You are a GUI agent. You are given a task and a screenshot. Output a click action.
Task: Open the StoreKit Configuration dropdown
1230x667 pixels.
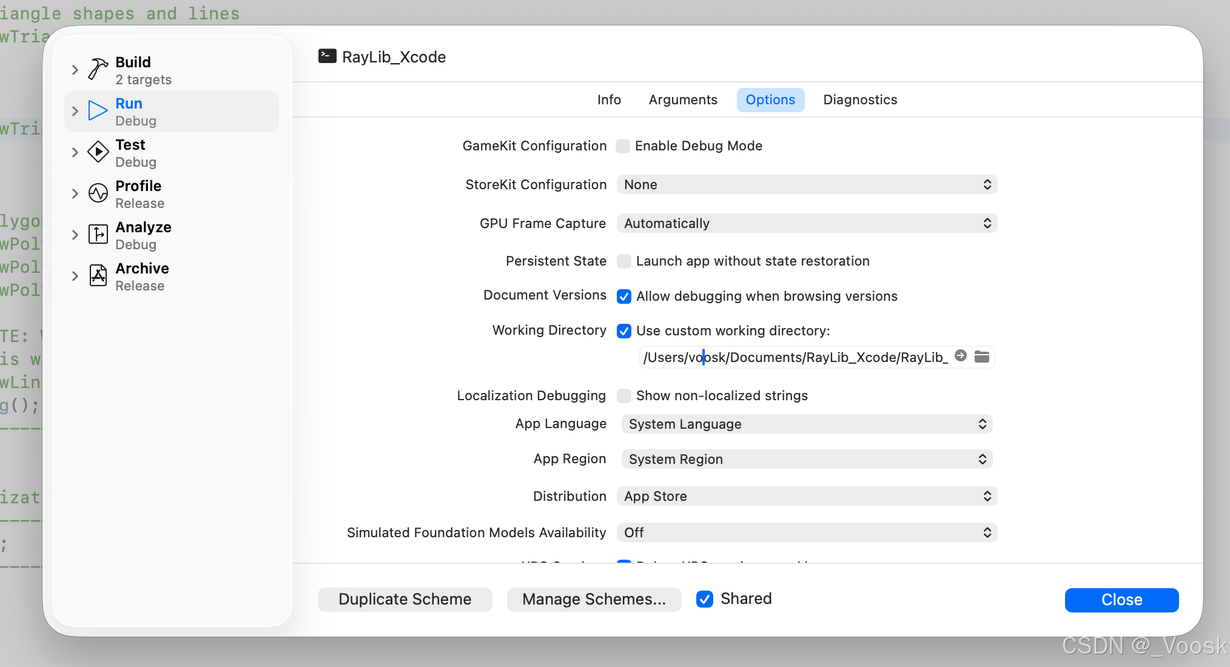point(807,185)
